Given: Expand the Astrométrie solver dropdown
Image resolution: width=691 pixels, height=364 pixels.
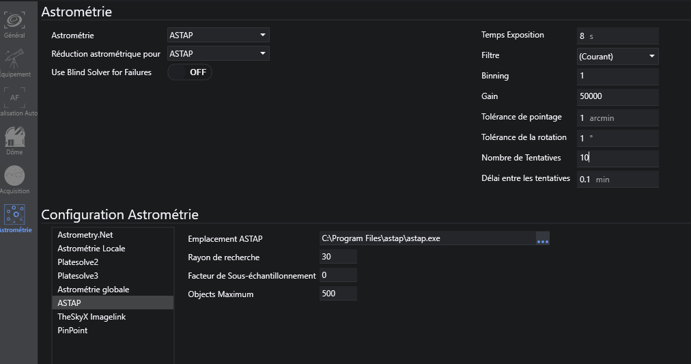Looking at the screenshot, I should [x=218, y=35].
